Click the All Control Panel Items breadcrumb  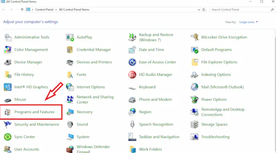click(74, 10)
